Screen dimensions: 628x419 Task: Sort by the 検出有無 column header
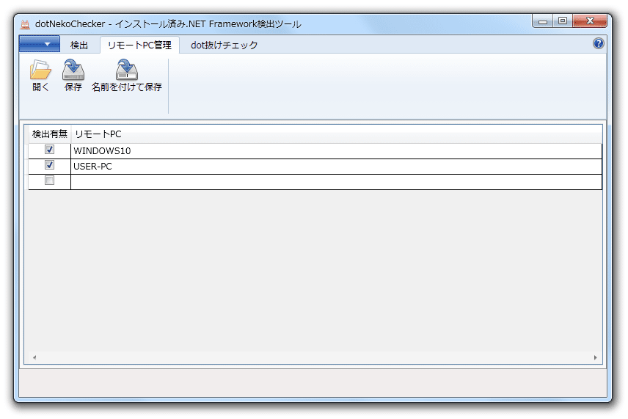[50, 134]
